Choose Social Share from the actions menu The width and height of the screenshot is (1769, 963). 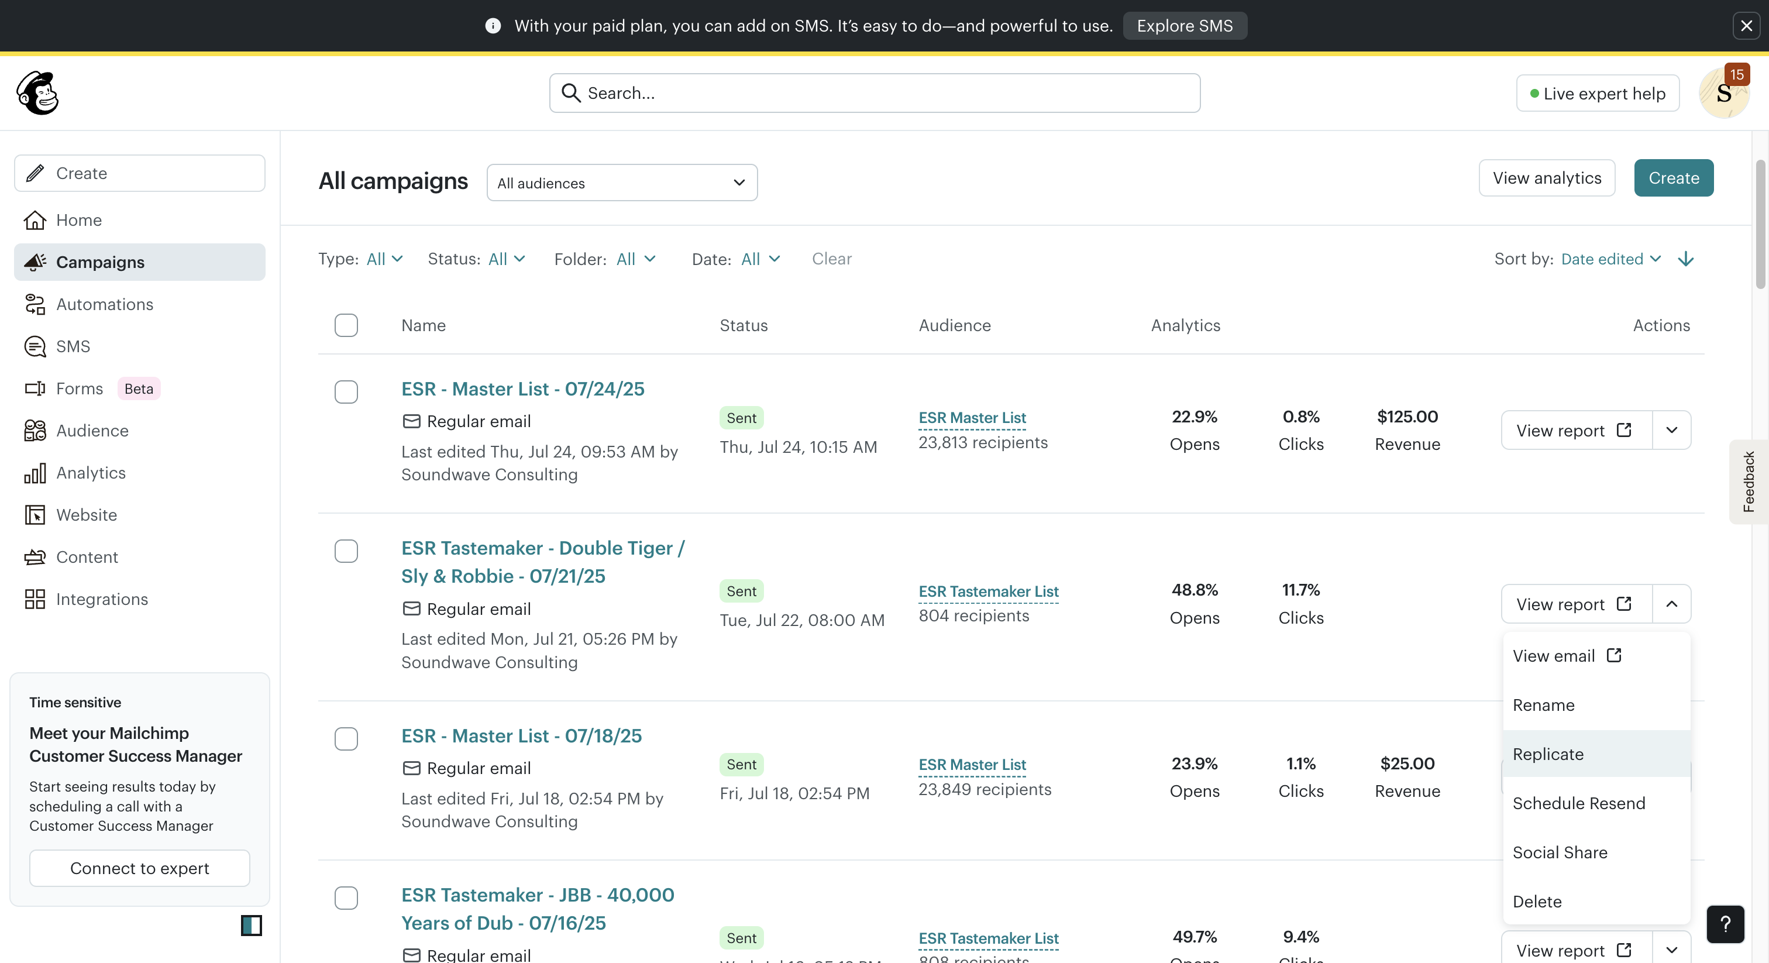[1596, 852]
